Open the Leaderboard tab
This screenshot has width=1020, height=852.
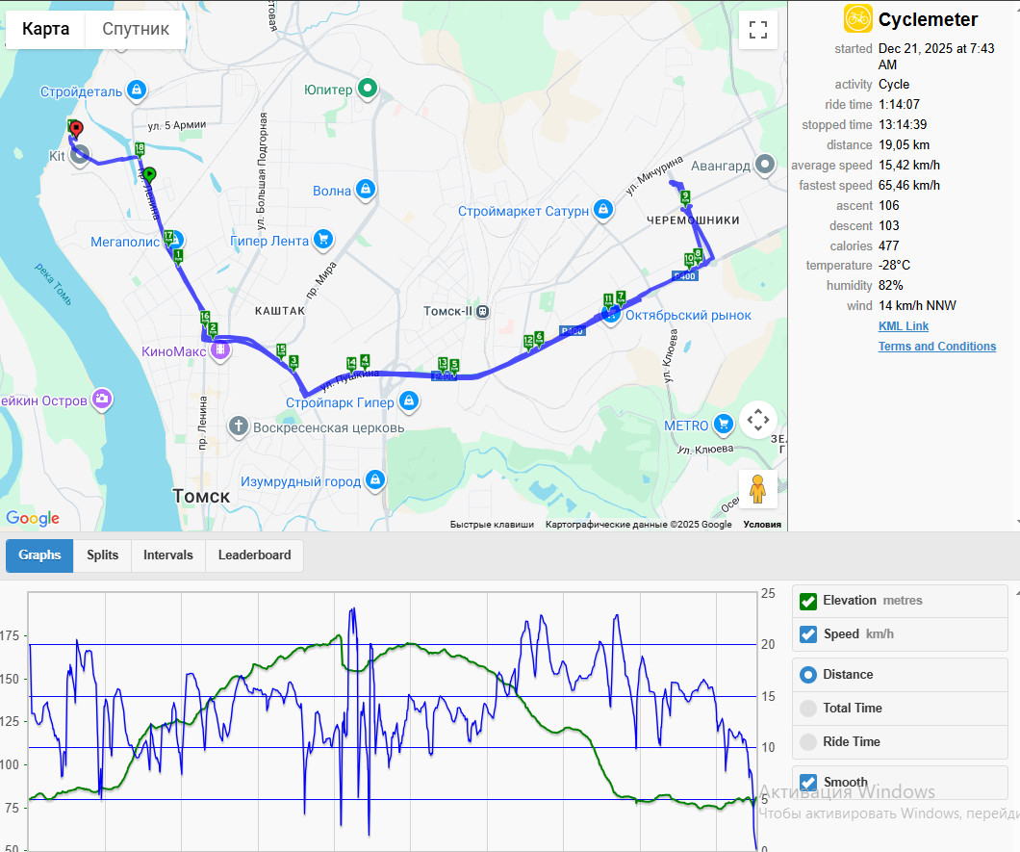[x=254, y=555]
